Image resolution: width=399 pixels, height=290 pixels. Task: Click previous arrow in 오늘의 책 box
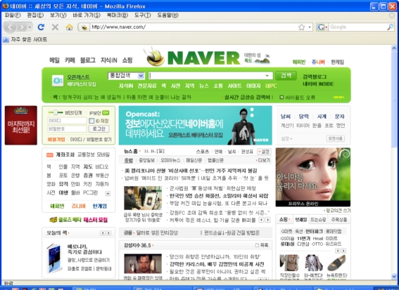click(103, 233)
